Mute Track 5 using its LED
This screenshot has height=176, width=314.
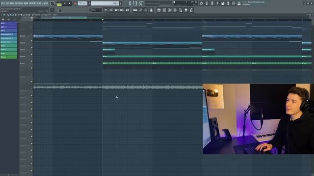click(x=31, y=54)
